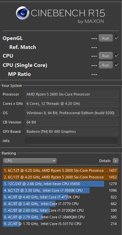Run the CPU Single Core benchmark

(x=106, y=65)
